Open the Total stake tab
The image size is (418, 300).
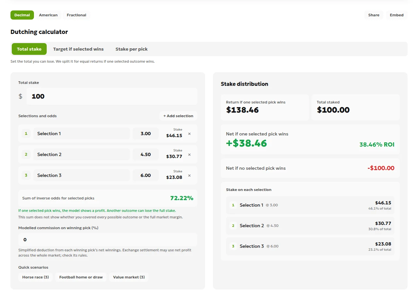point(29,49)
